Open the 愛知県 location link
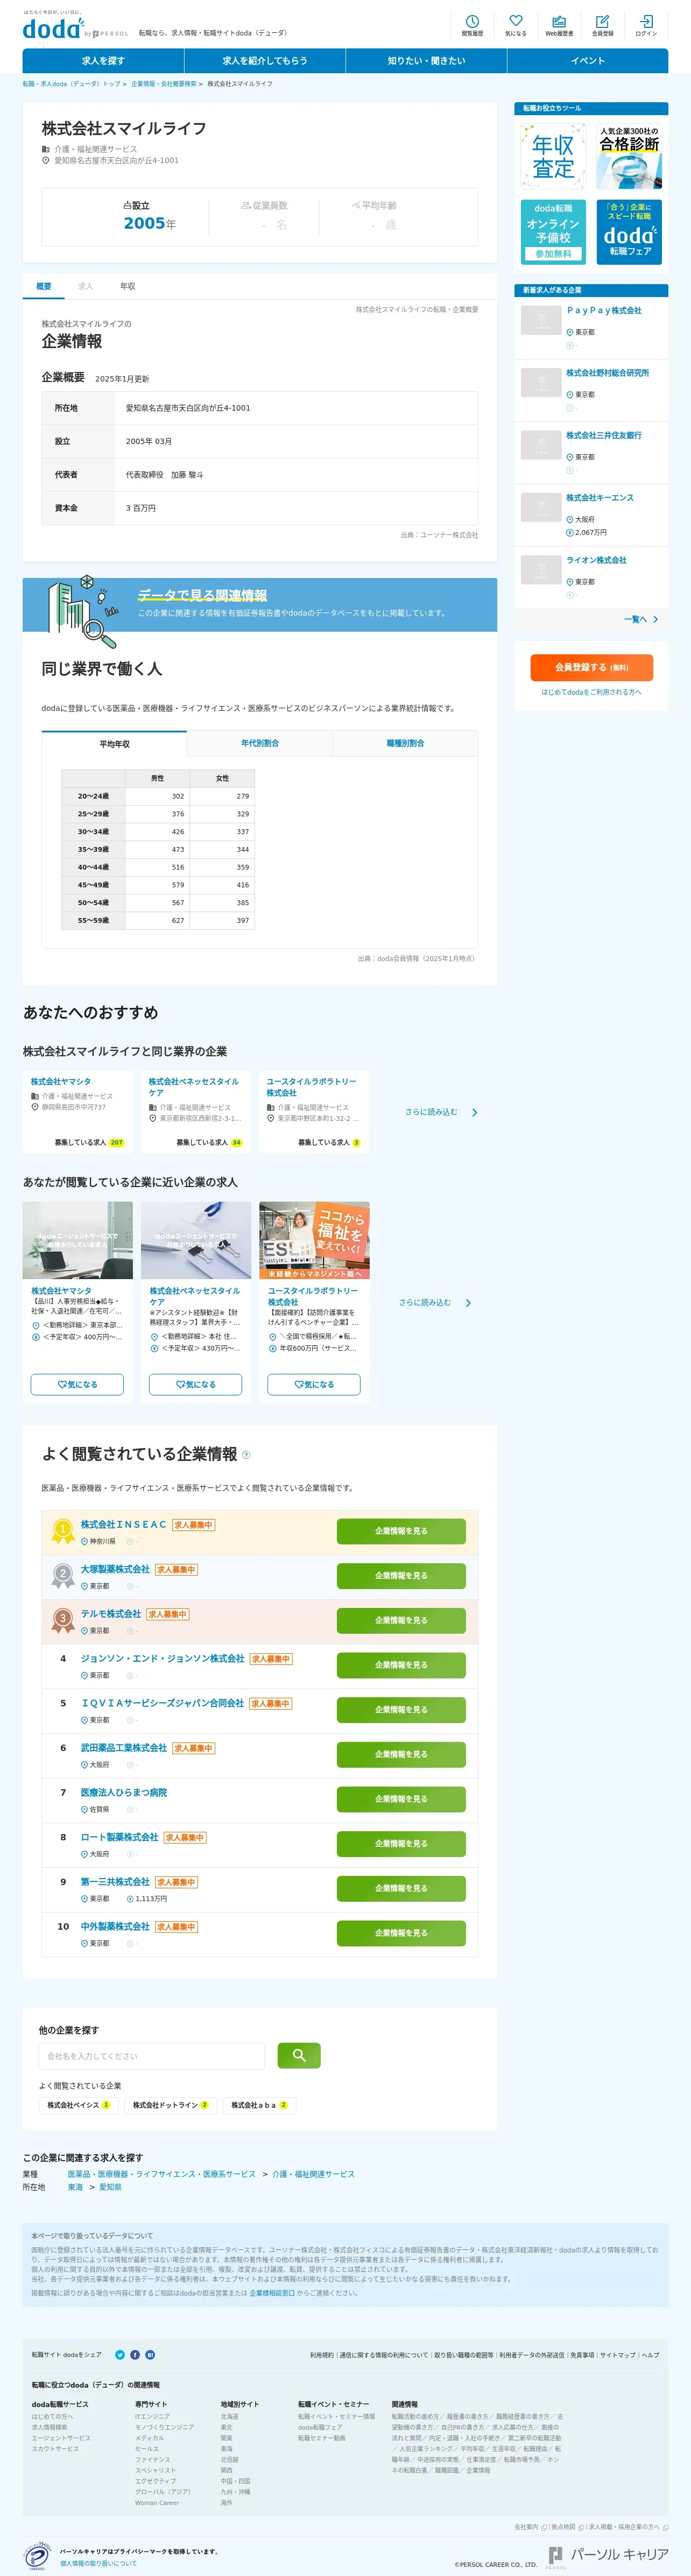 [x=110, y=2187]
